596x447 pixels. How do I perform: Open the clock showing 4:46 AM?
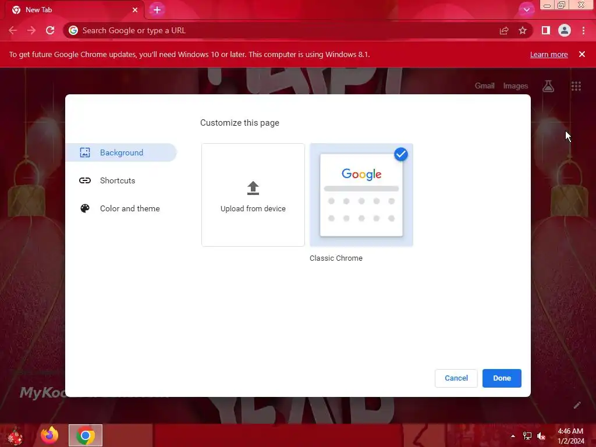click(570, 436)
